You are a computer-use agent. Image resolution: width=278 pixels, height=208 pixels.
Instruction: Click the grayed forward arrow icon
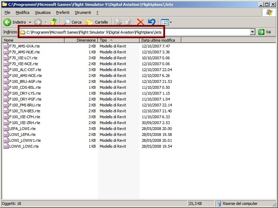click(x=38, y=22)
